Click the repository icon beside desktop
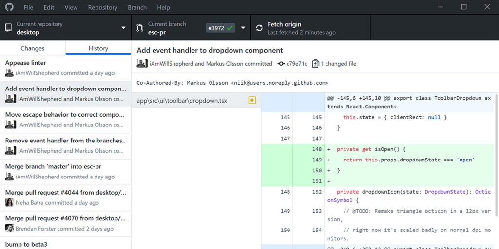Screen dimensions: 499x249 point(8,28)
